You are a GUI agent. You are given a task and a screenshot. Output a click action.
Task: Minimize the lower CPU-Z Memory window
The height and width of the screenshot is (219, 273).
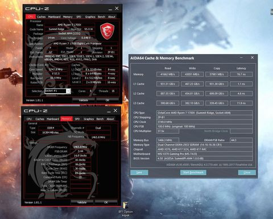pos(109,111)
